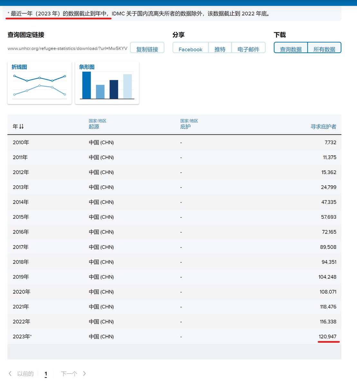Image resolution: width=357 pixels, height=386 pixels.
Task: Select page number 1 in pagination
Action: 46,374
